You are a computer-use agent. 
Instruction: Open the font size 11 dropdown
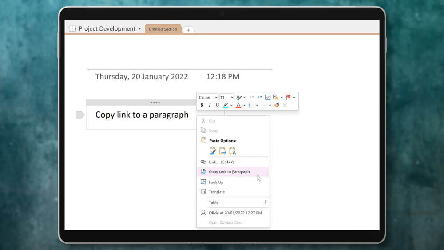(226, 97)
